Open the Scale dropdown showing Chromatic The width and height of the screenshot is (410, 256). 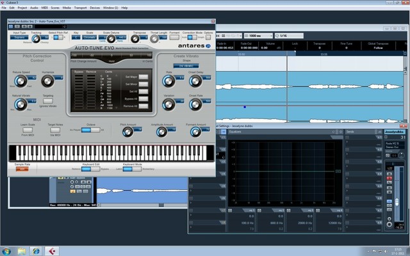click(90, 37)
